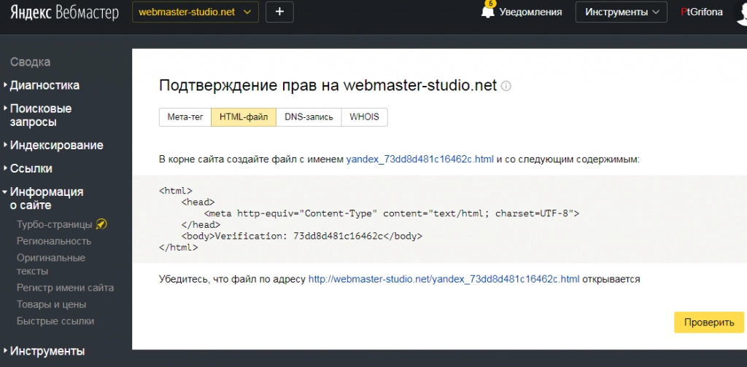Open the Yandex Webmaster logo home link
The image size is (747, 367).
pyautogui.click(x=64, y=12)
